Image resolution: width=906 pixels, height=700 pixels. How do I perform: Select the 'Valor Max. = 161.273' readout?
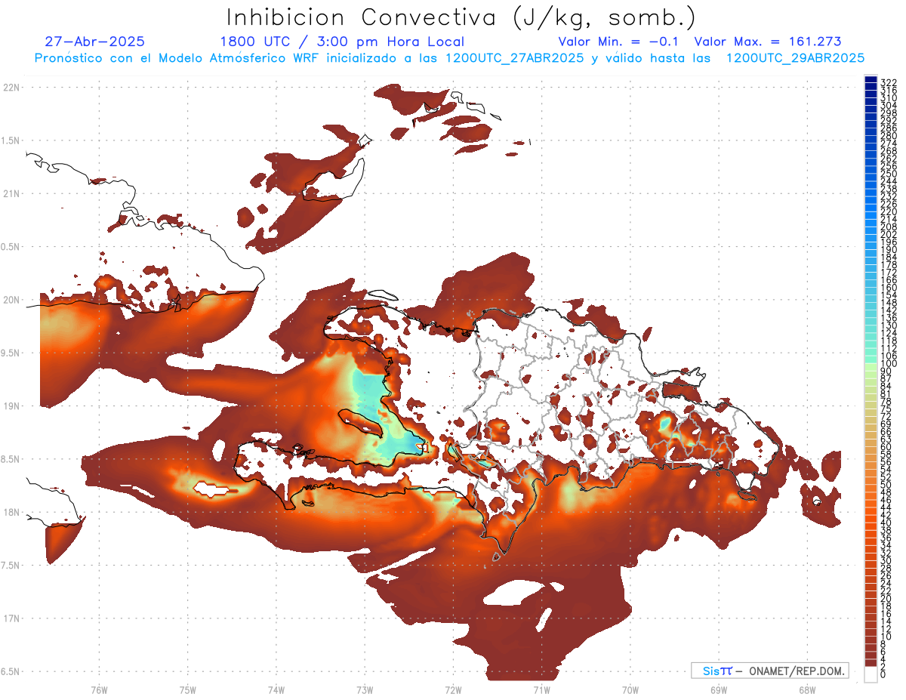767,42
